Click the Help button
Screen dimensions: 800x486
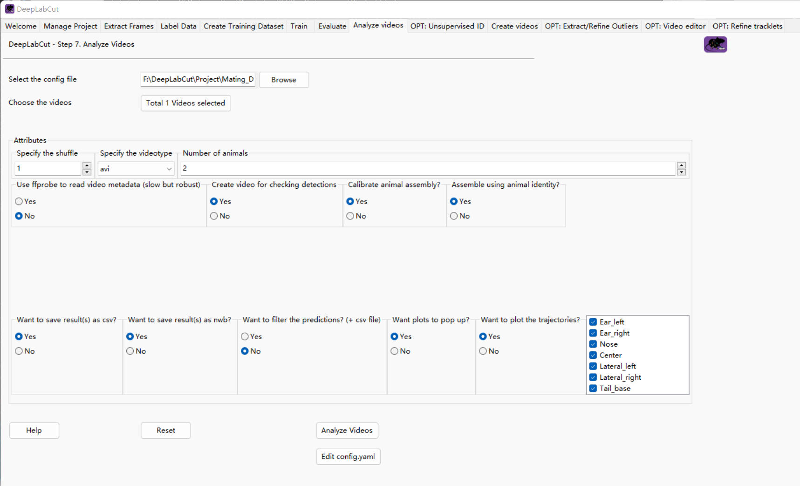click(34, 431)
